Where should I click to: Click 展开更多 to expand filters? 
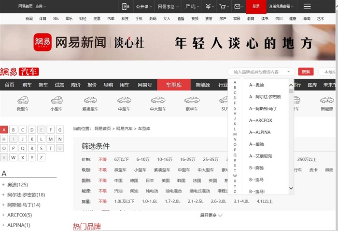pos(211,215)
